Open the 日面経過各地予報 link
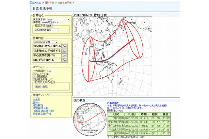209x139 pixels. [43, 111]
